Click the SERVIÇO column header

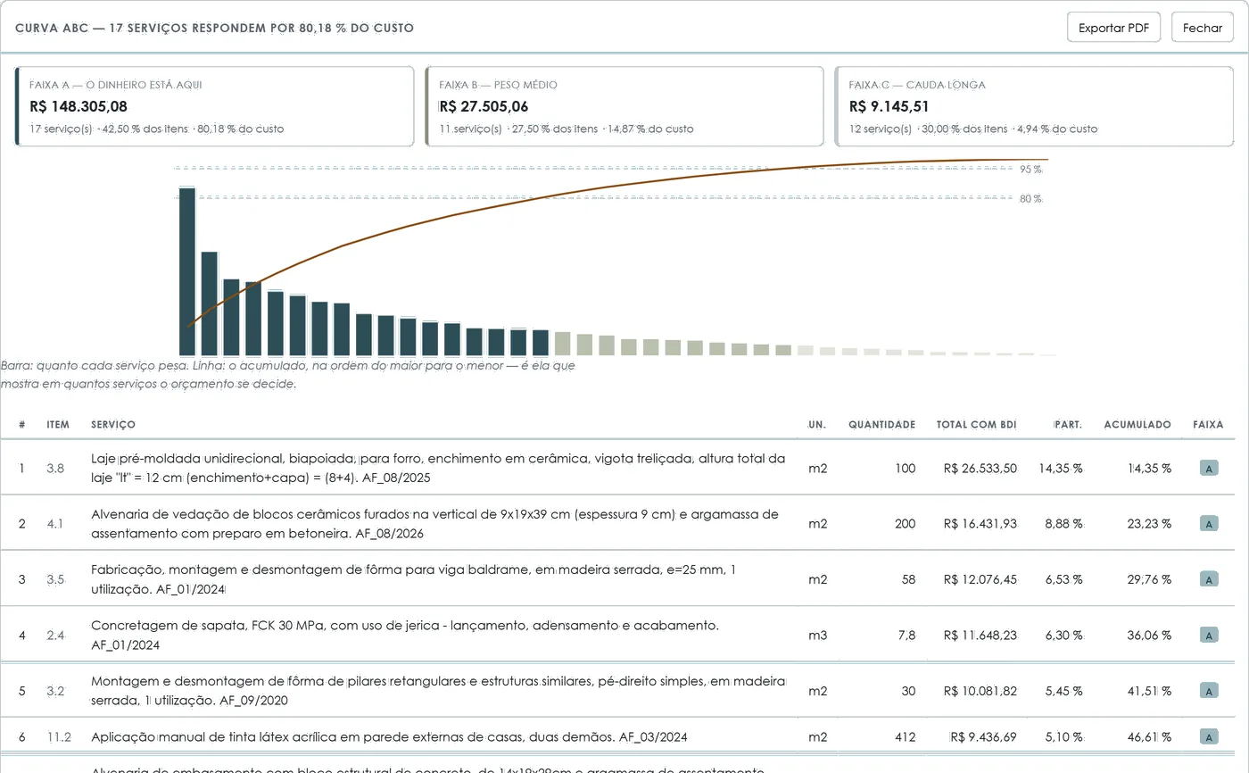113,425
